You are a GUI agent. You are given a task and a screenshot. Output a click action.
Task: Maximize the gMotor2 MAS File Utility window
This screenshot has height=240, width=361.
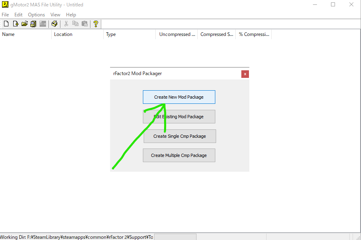(x=333, y=4)
